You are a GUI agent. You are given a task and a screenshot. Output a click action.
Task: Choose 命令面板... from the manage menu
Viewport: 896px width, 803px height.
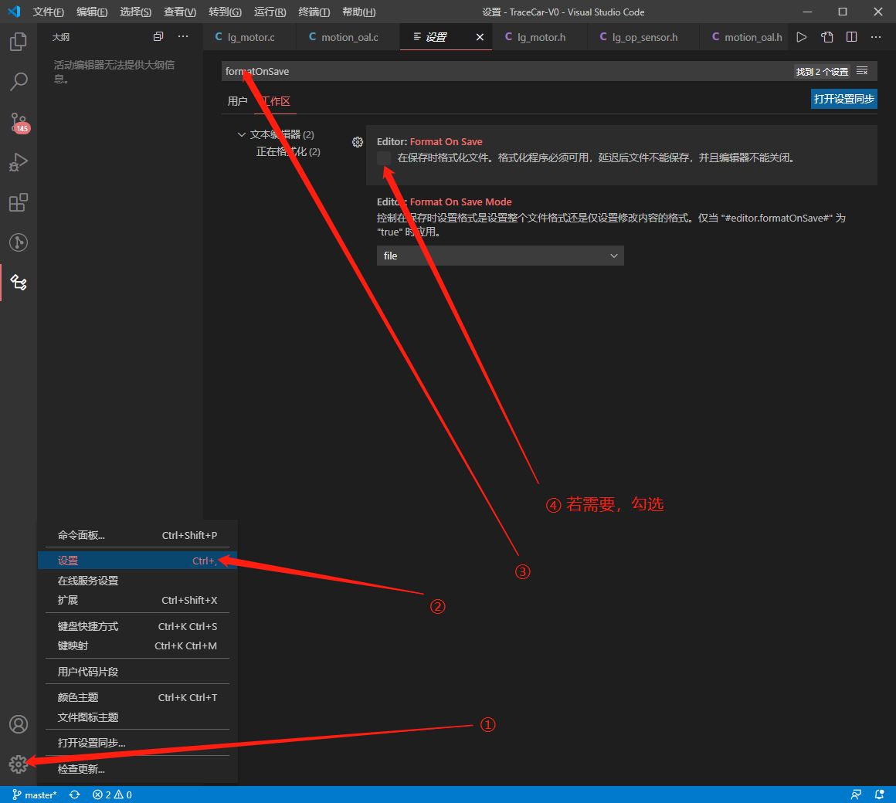pos(137,535)
